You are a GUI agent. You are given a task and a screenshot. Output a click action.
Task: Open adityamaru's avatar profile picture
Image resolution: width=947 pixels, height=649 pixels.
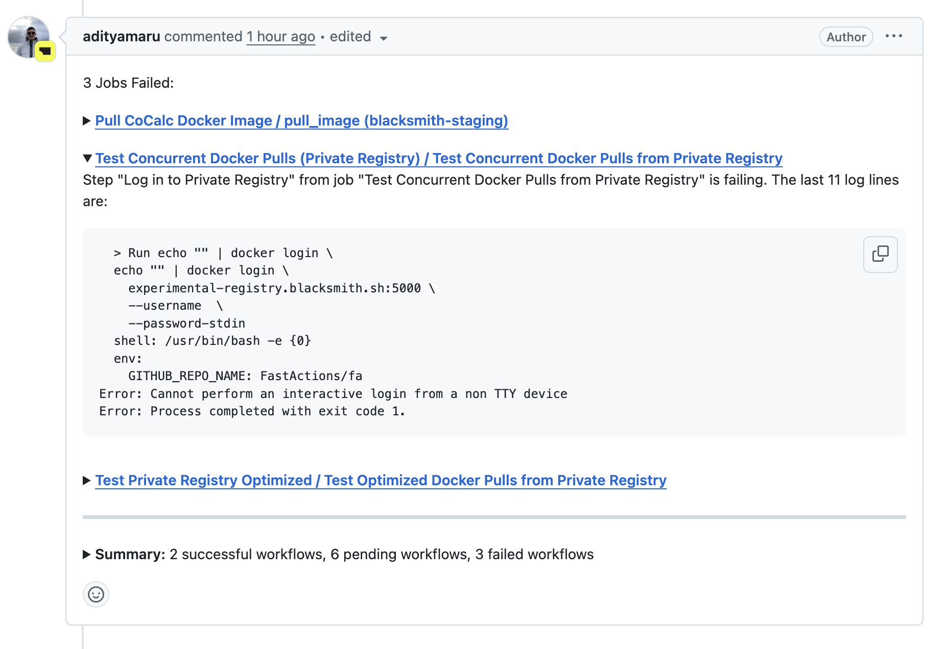[29, 37]
